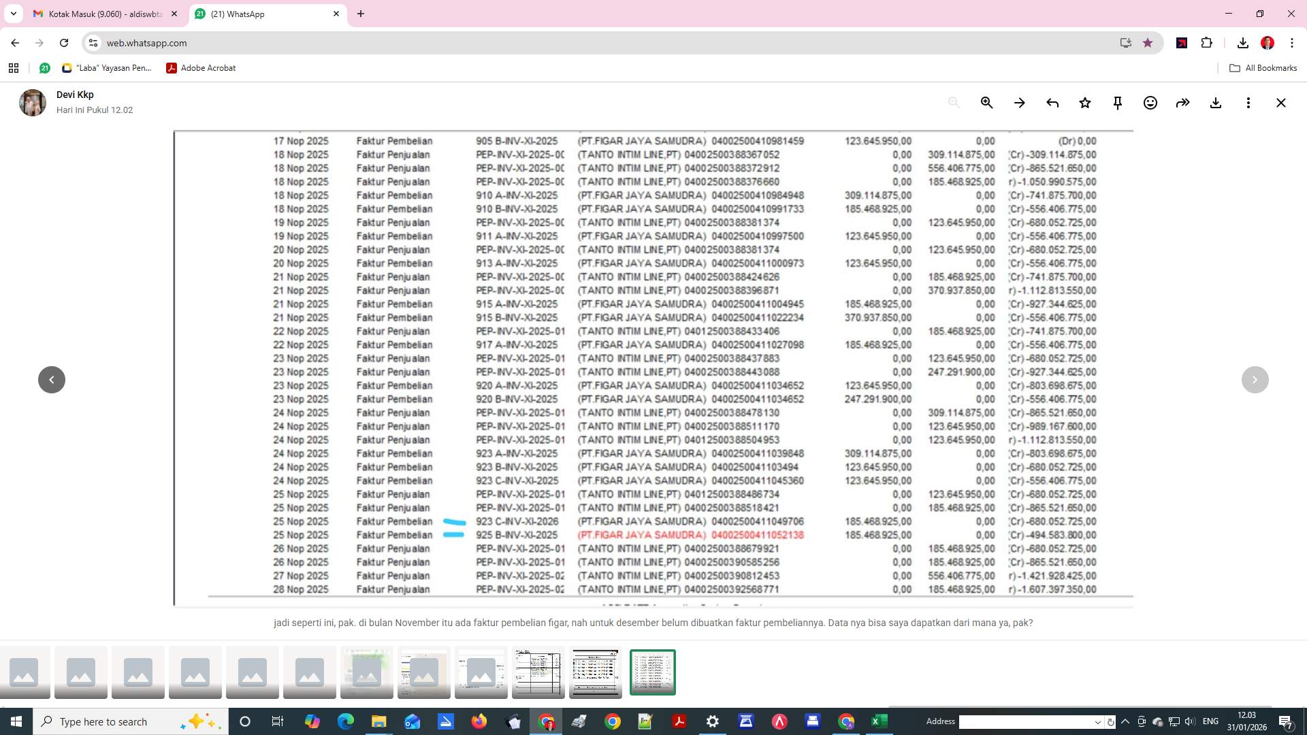The height and width of the screenshot is (735, 1307).
Task: Star this image message
Action: pos(1084,103)
